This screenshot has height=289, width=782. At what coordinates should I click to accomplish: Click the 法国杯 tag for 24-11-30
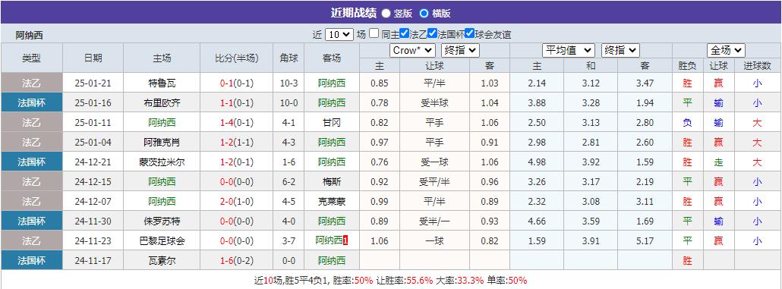31,221
